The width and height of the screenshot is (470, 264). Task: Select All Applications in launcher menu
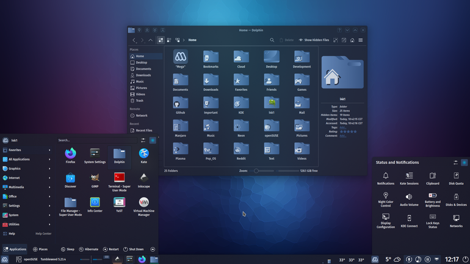click(27, 159)
